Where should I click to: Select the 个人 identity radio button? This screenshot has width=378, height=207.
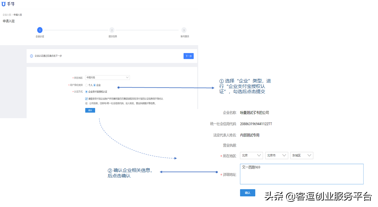[87, 85]
